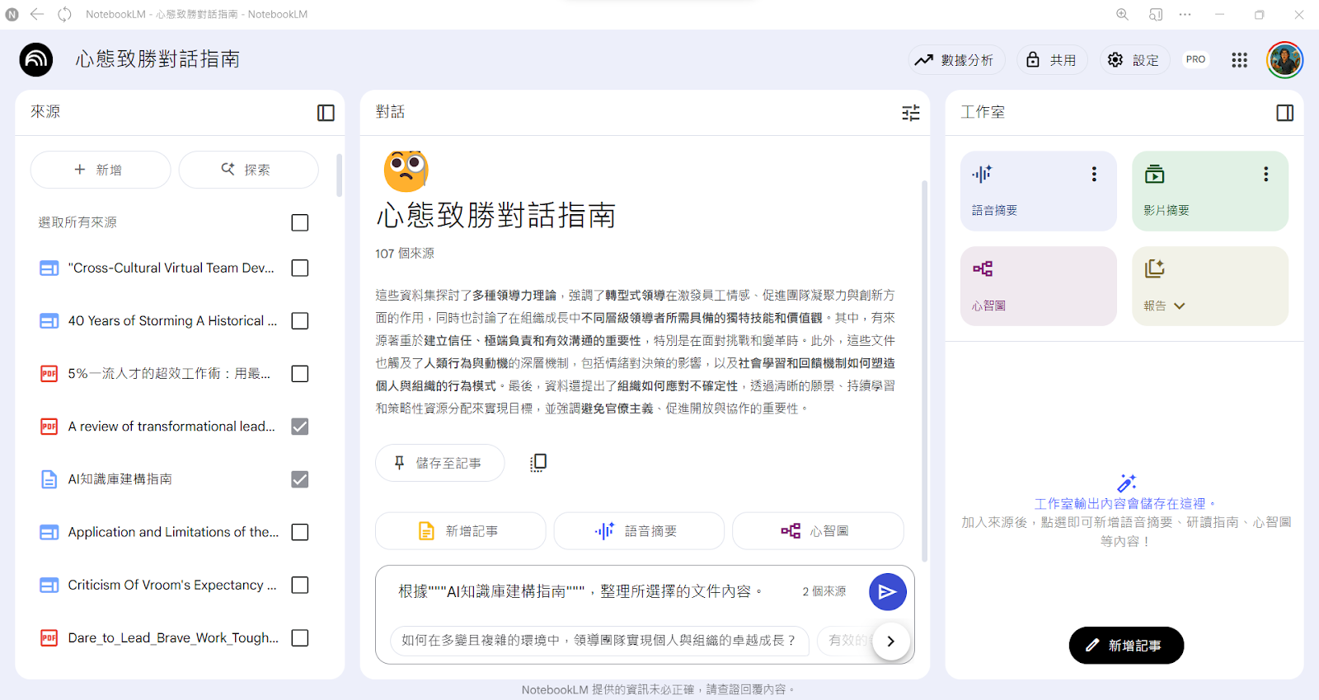Open the user account avatar menu
This screenshot has height=700, width=1319.
(1284, 59)
